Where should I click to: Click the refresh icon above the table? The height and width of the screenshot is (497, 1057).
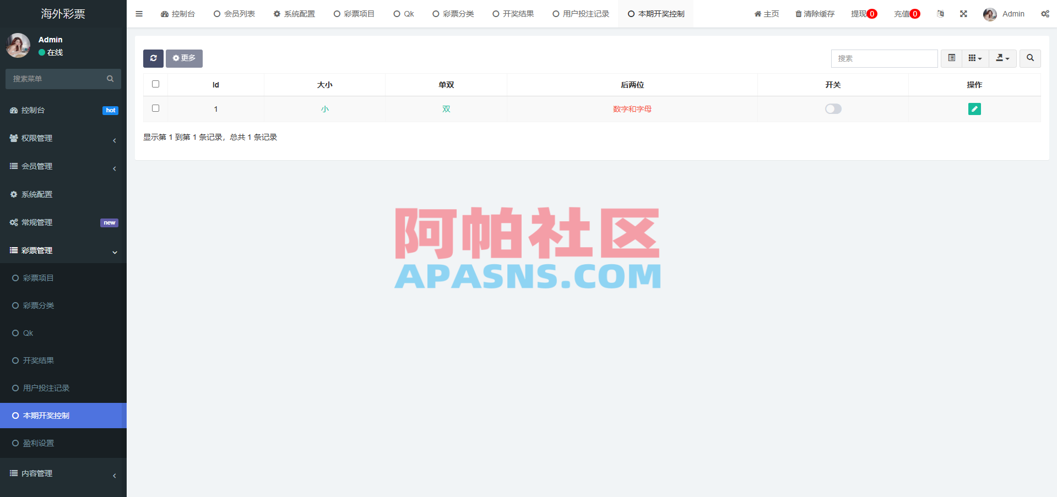153,58
